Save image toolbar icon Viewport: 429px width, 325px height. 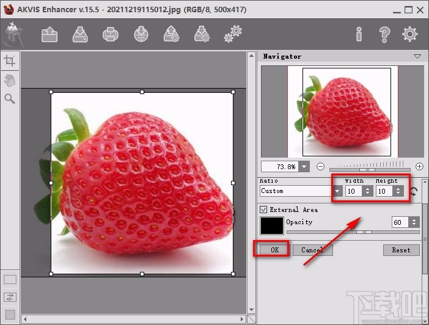pos(80,34)
